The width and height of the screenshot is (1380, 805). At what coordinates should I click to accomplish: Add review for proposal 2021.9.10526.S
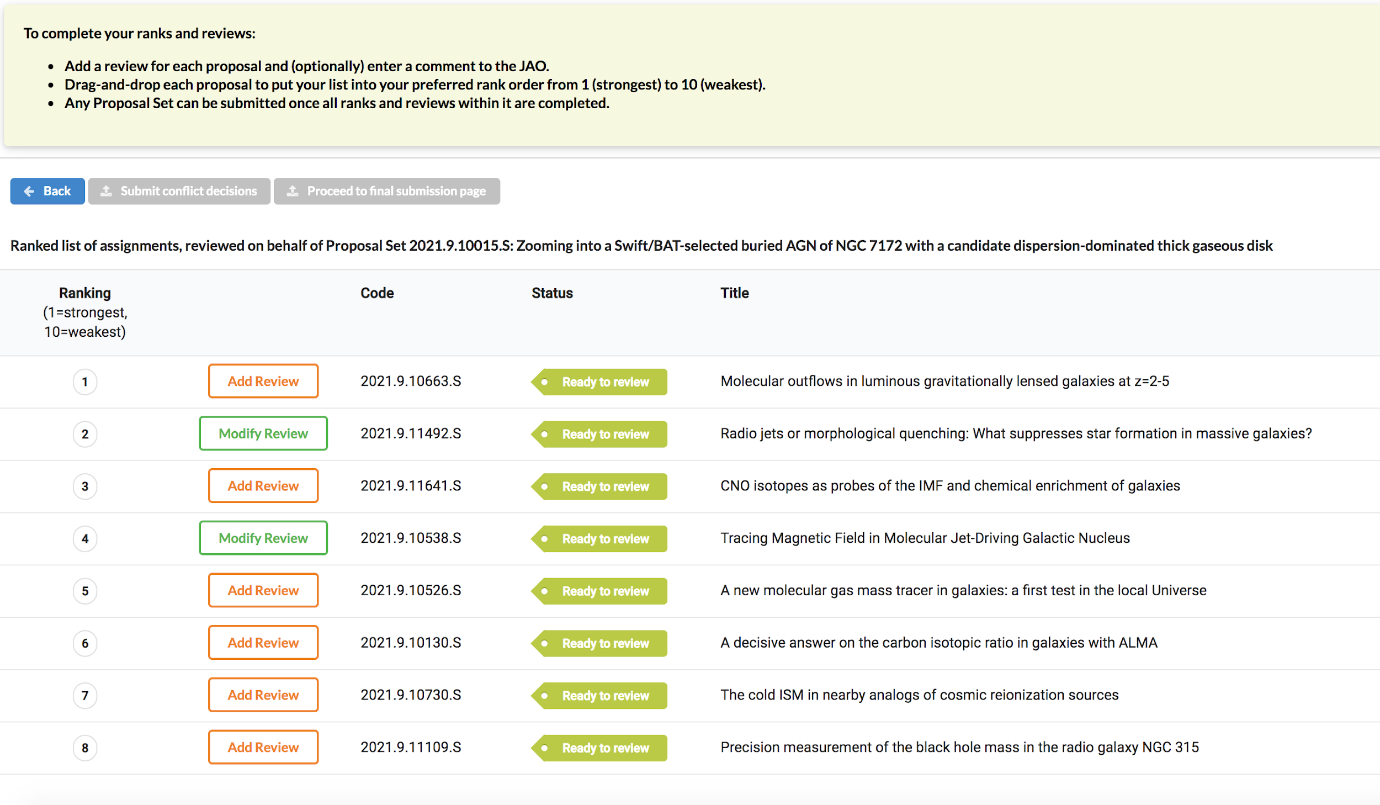tap(263, 590)
